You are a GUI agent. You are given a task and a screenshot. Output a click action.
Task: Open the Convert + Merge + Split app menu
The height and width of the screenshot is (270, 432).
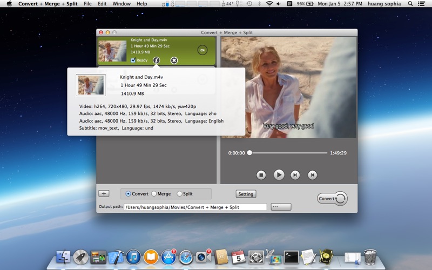tap(48, 4)
